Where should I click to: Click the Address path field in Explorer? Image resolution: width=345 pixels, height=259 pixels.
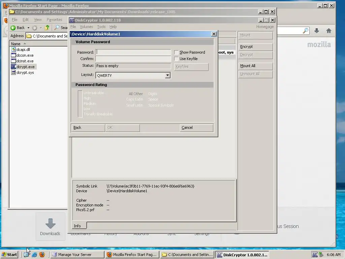[46, 36]
